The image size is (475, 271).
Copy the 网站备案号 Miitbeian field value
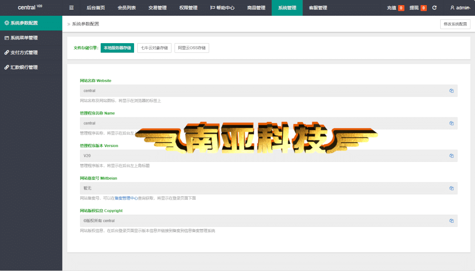pos(451,188)
